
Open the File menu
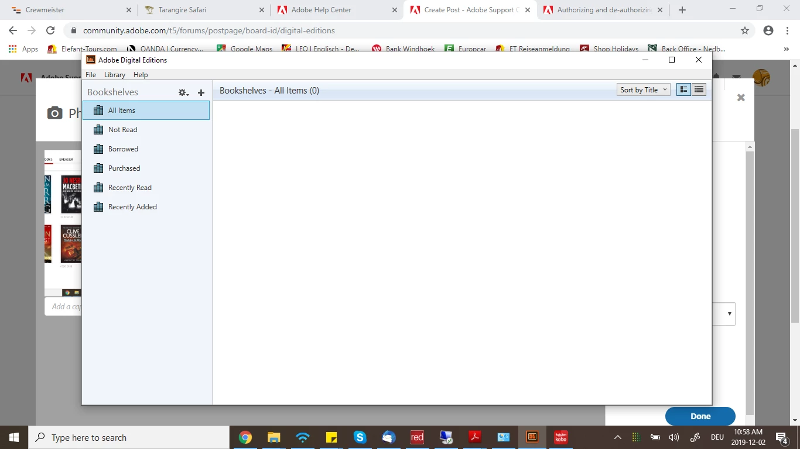91,75
